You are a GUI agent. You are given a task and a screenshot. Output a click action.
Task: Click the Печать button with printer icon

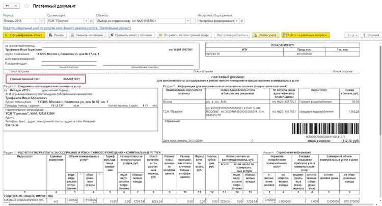pyautogui.click(x=57, y=35)
